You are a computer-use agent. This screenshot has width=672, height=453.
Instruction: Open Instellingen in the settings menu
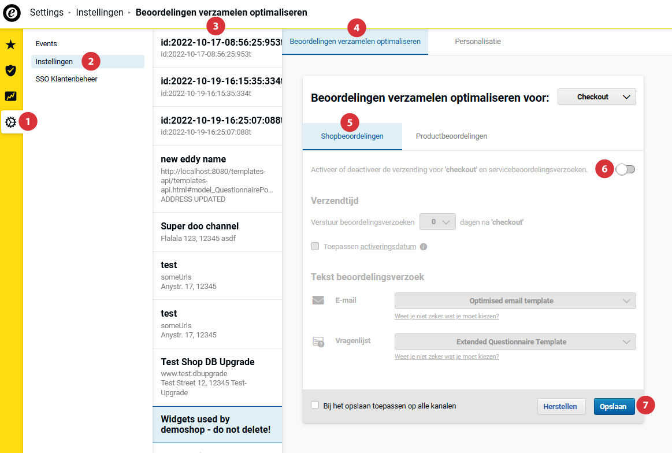(x=88, y=62)
